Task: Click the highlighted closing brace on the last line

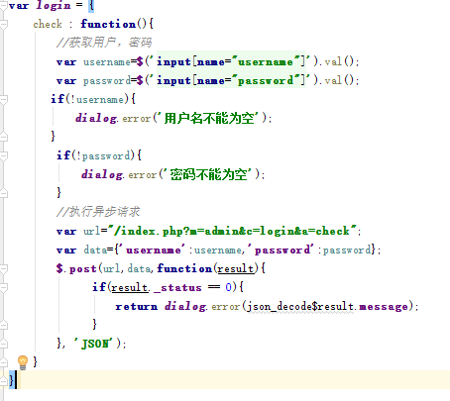Action: click(x=12, y=380)
